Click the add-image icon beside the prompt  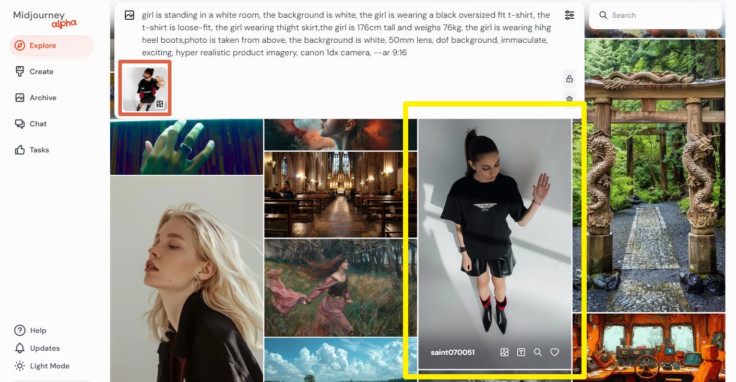pos(129,15)
